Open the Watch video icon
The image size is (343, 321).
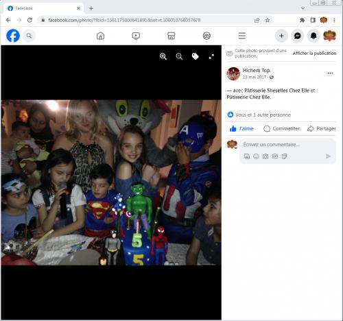click(136, 36)
